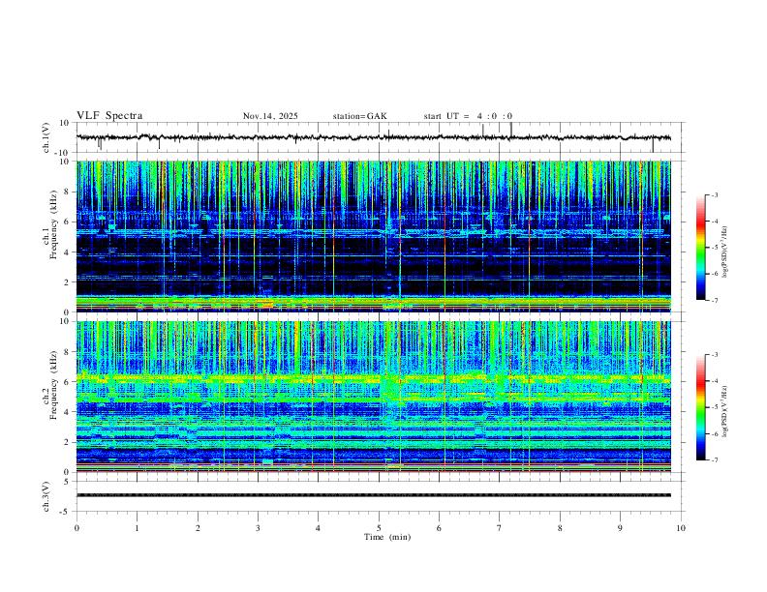The image size is (767, 592).
Task: Click the 'ch.3(V)' axis label
Action: (x=46, y=496)
